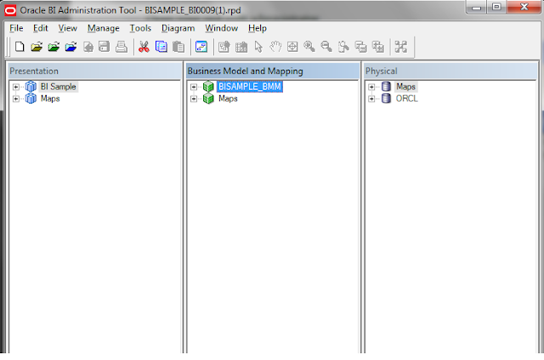Click the Presentation pane header

point(94,71)
